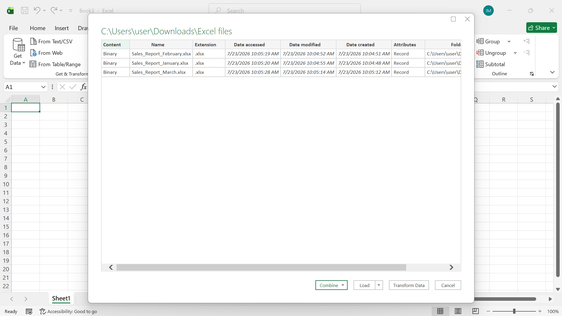Open Customize Quick Access Toolbar arrow
This screenshot has height=316, width=562.
point(71,11)
